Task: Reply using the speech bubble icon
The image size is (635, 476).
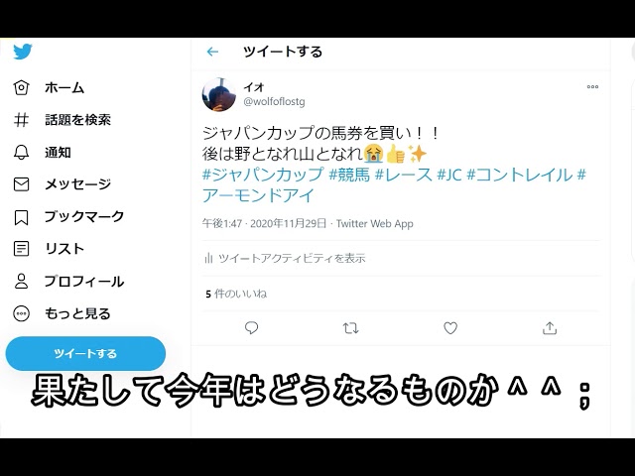Action: click(251, 327)
